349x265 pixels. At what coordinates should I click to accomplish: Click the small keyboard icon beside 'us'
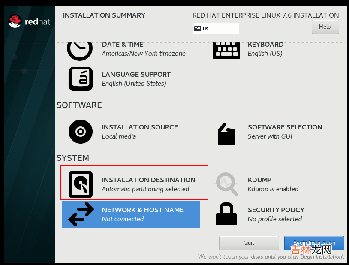pyautogui.click(x=198, y=29)
